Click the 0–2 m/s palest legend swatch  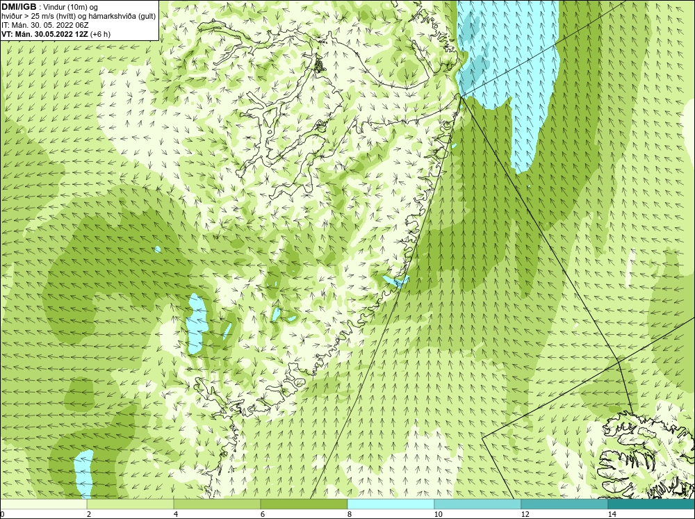tap(43, 504)
